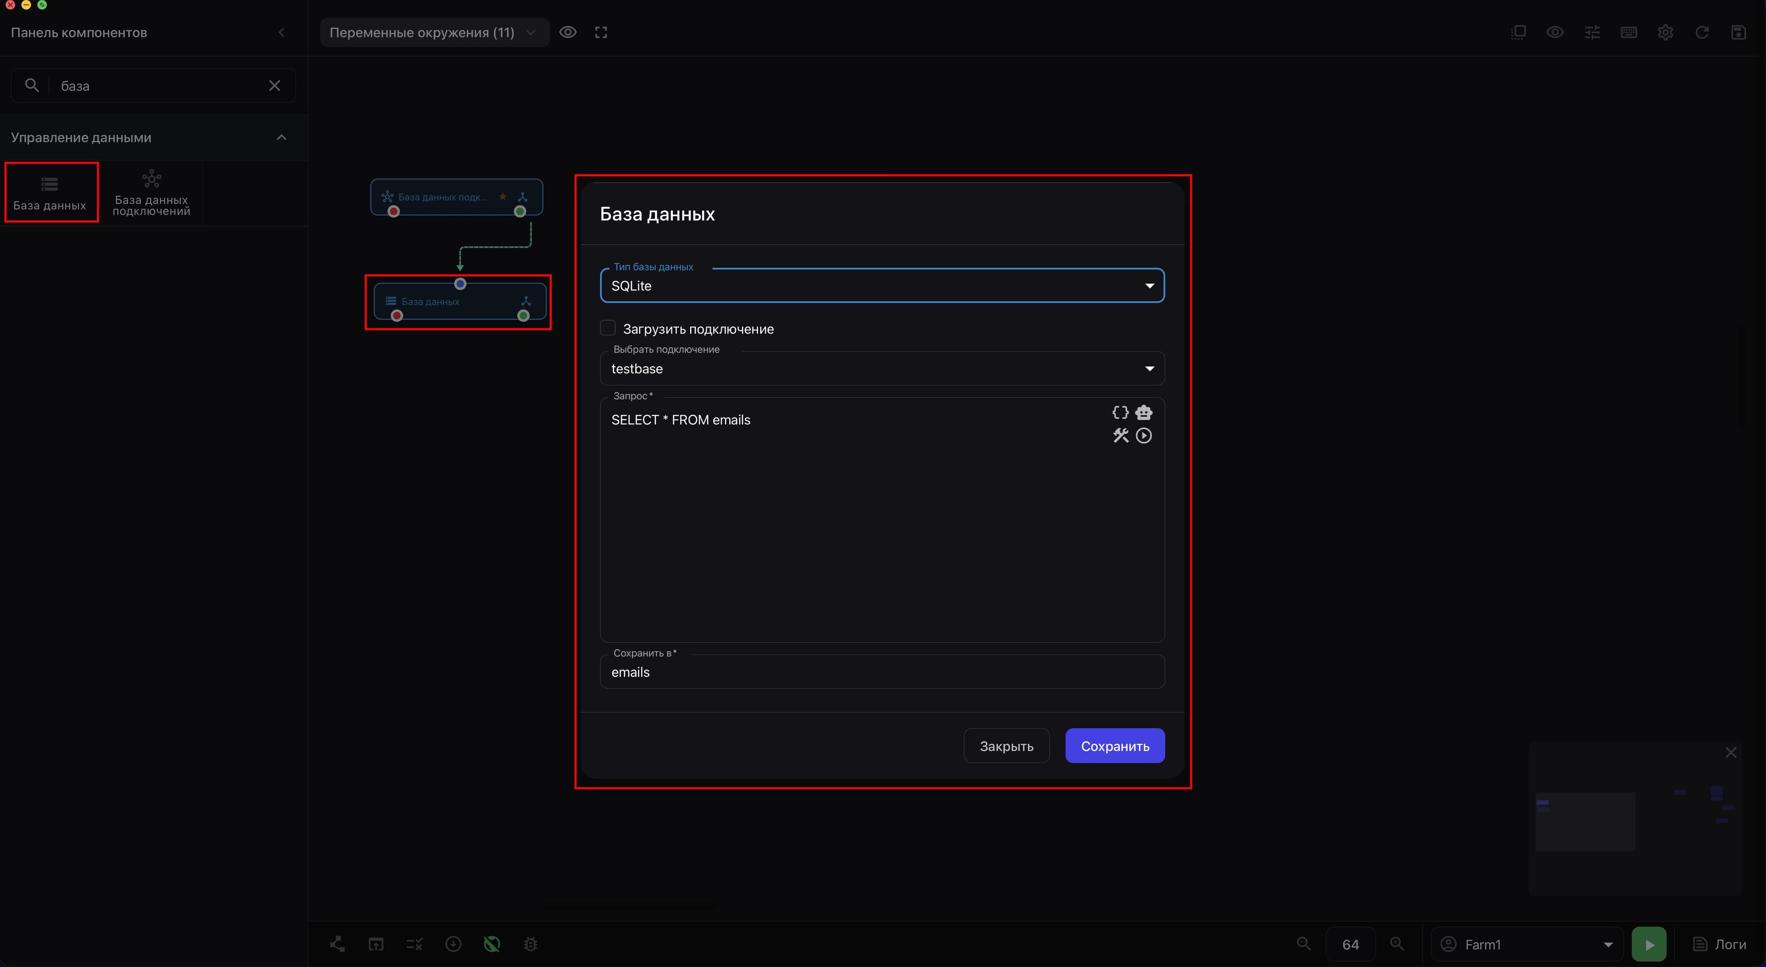Click the macOS green maximize window button
This screenshot has width=1766, height=967.
pos(42,4)
